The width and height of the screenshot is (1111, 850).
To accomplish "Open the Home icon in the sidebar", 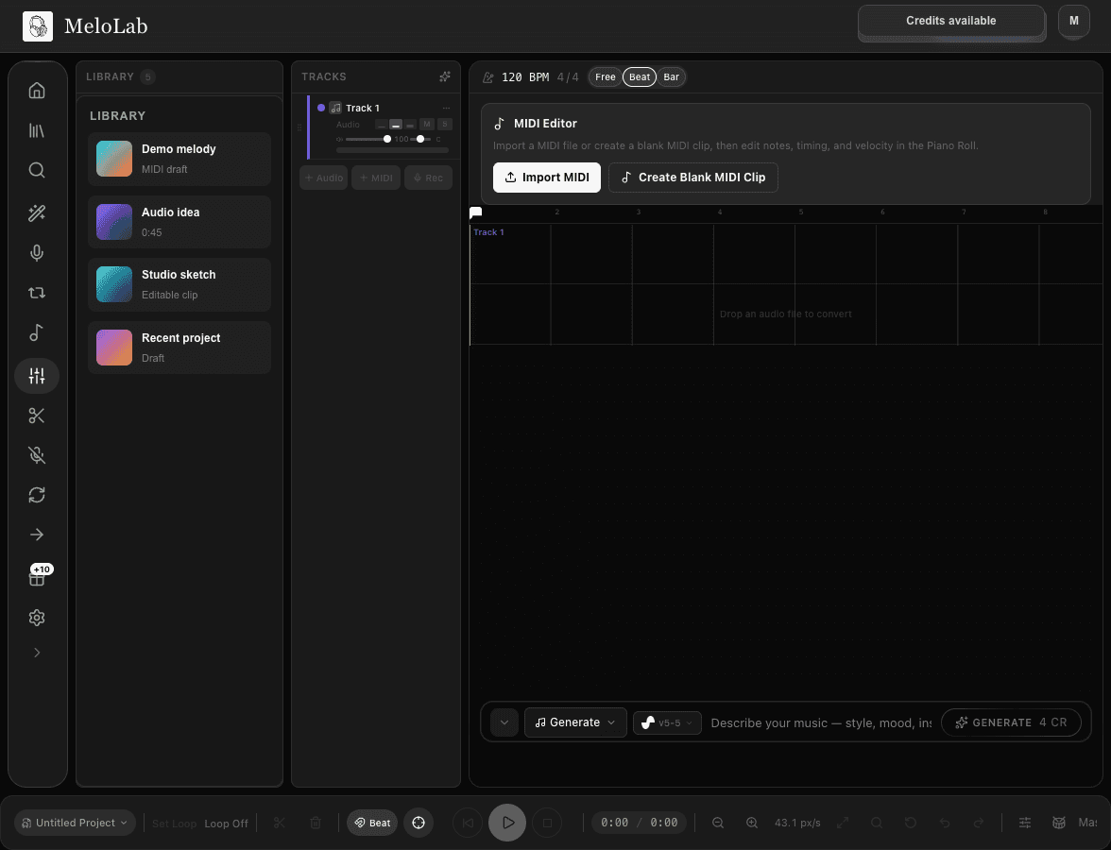I will point(37,91).
